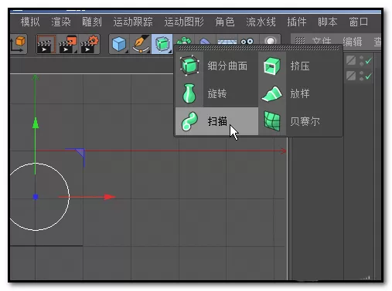This screenshot has height=291, width=392.
Task: Click the highlighted Subdivision Surface toolbar icon
Action: (x=162, y=44)
